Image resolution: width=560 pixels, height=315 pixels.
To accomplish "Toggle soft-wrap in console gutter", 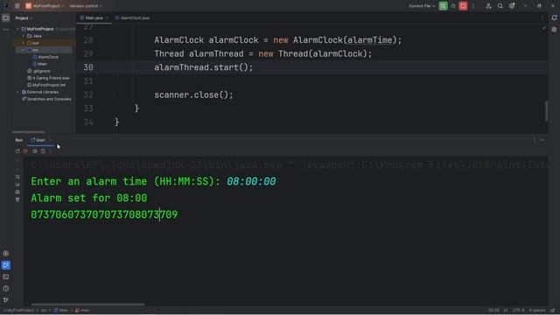I will click(17, 177).
